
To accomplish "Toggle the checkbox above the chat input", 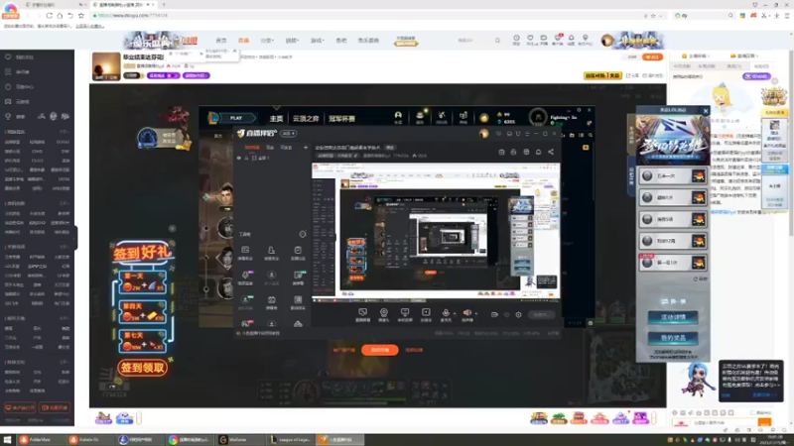I will [753, 412].
